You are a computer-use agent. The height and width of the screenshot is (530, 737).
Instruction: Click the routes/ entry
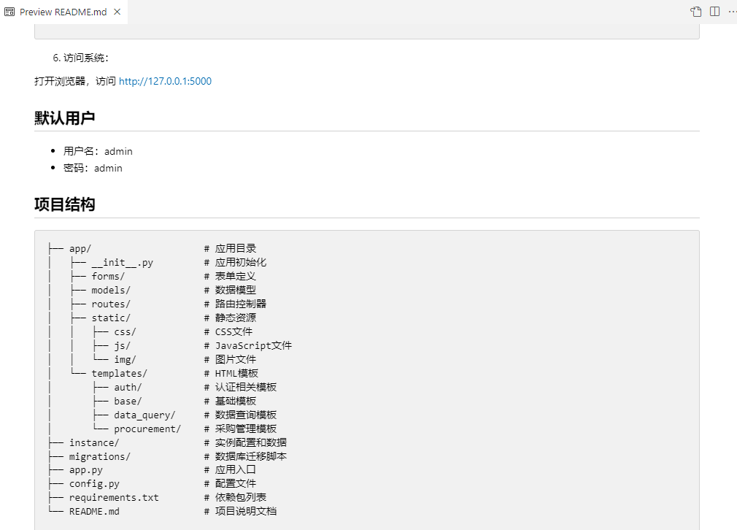coord(111,304)
